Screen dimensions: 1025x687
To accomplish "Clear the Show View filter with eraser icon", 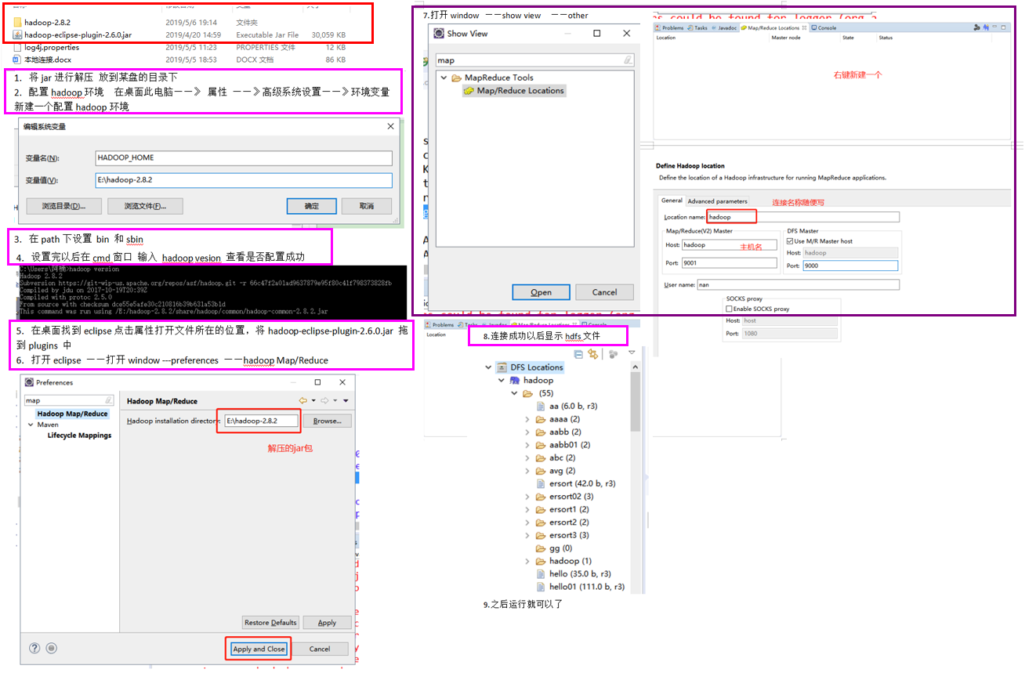I will 628,60.
